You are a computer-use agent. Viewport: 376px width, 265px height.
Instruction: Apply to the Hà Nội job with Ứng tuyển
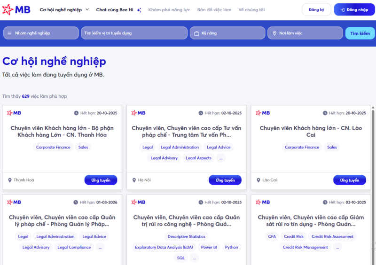pos(225,180)
